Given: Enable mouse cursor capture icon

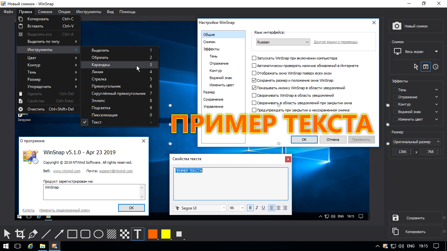Looking at the screenshot, I should 416,67.
